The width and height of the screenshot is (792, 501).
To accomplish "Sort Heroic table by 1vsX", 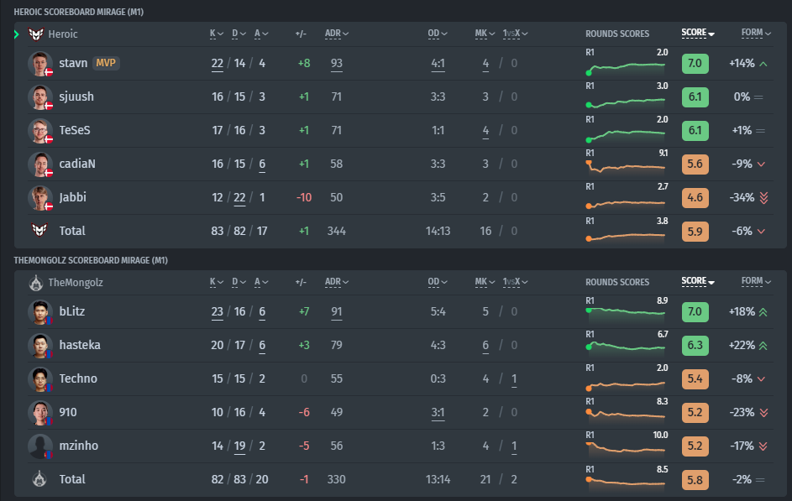I will coord(515,34).
